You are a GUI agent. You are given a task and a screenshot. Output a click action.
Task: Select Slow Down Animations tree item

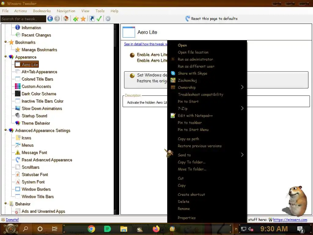[x=42, y=109]
